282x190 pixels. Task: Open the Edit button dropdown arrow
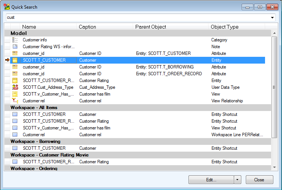point(238,180)
